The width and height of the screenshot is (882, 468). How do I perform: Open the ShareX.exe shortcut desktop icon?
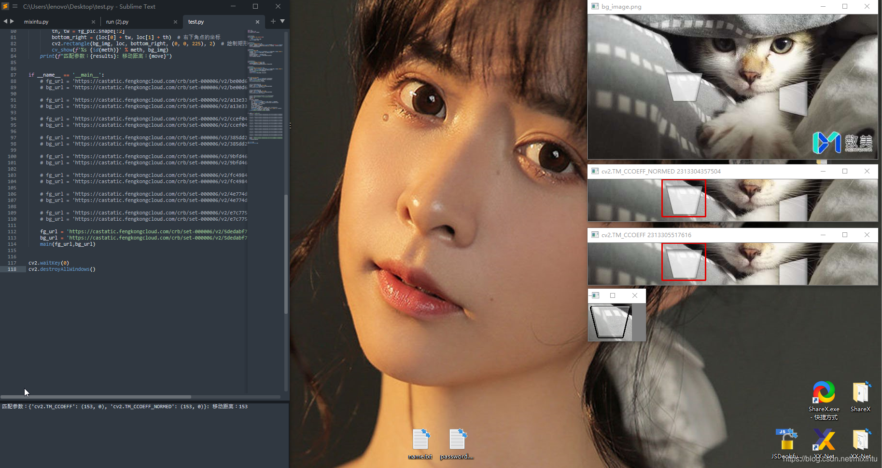(824, 400)
